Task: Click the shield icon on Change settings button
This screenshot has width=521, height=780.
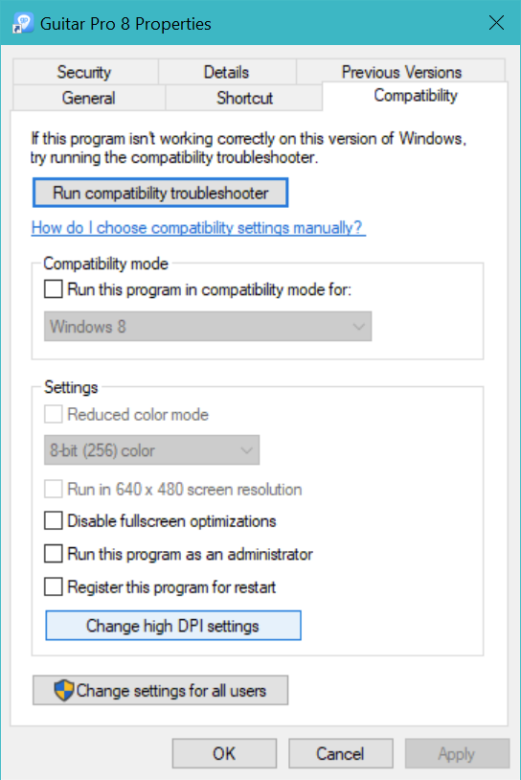Action: point(63,691)
